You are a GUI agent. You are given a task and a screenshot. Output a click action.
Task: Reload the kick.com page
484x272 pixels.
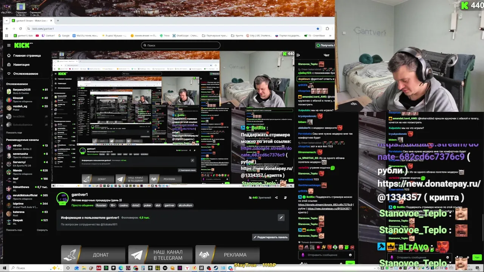(20, 29)
